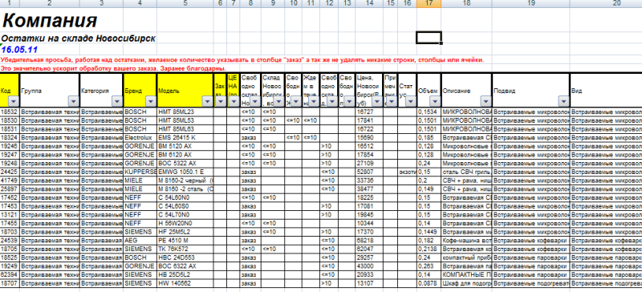Select model cell HF 25M5L2
Image resolution: width=642 pixels, height=292 pixels.
(x=185, y=232)
